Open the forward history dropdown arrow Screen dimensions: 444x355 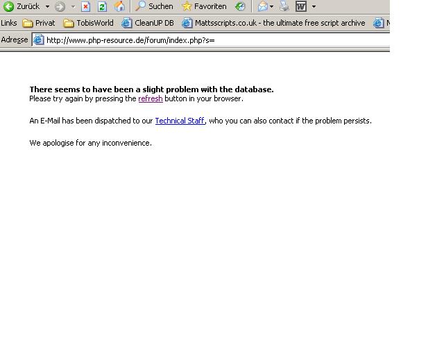[73, 7]
